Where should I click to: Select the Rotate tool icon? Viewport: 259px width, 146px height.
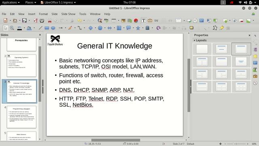[x=158, y=28]
